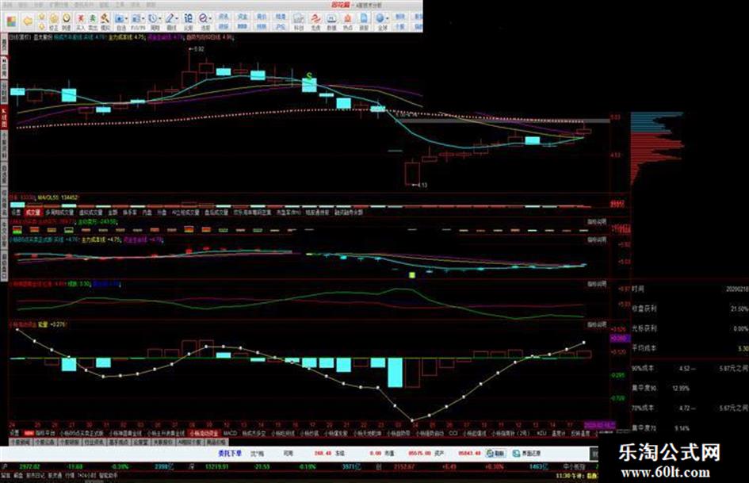Click the 界面还原 button

[x=527, y=453]
